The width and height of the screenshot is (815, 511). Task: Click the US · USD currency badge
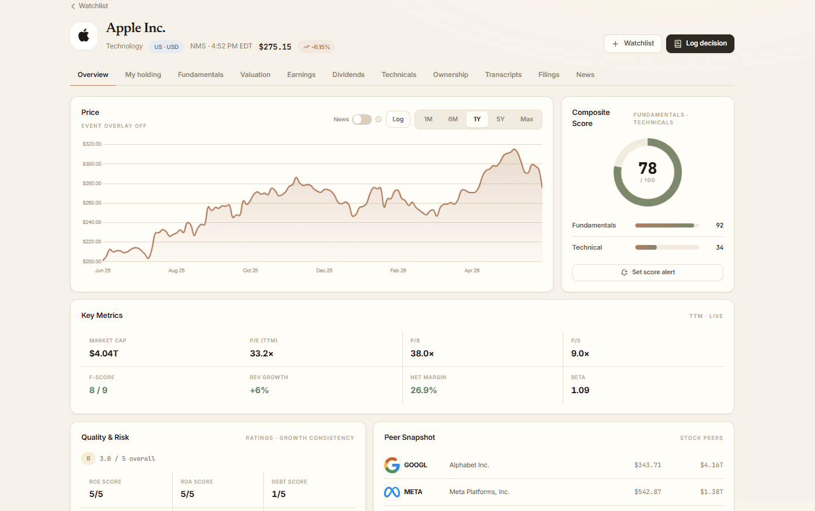[166, 47]
